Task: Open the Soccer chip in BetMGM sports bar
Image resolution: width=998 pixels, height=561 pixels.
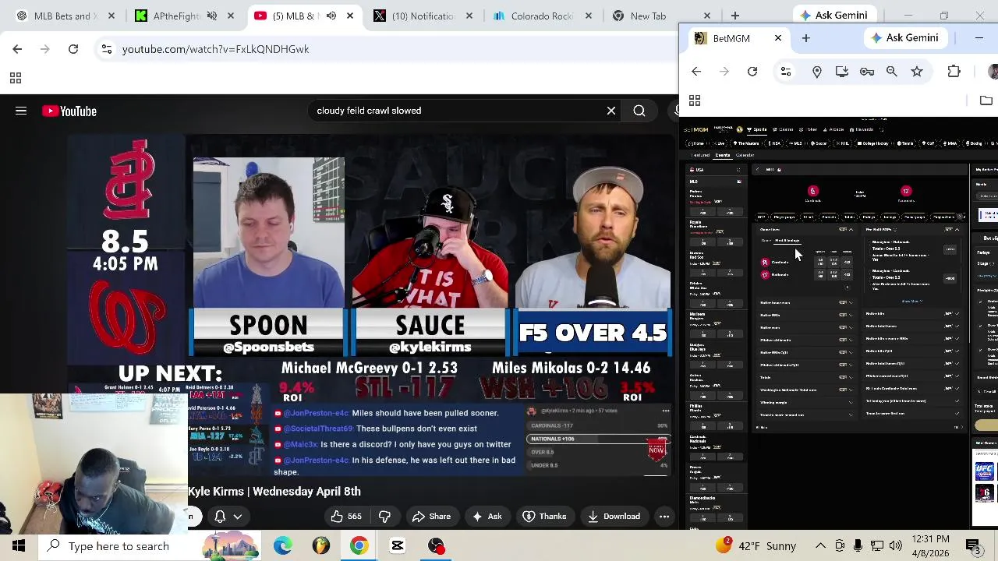Action: pos(817,143)
